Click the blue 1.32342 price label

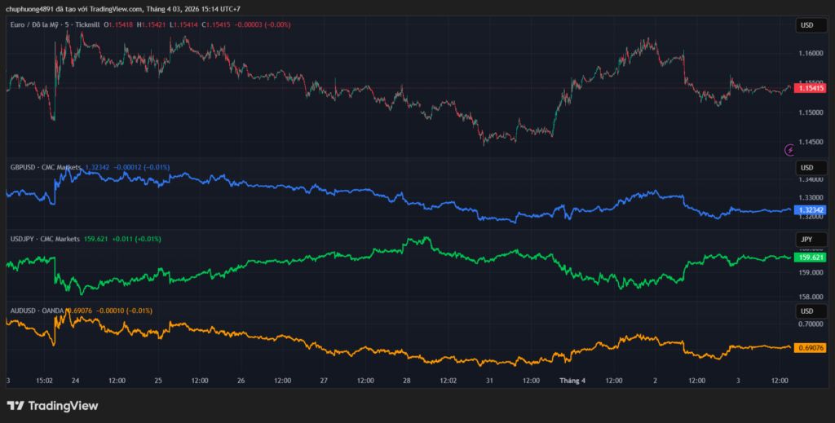pos(811,209)
